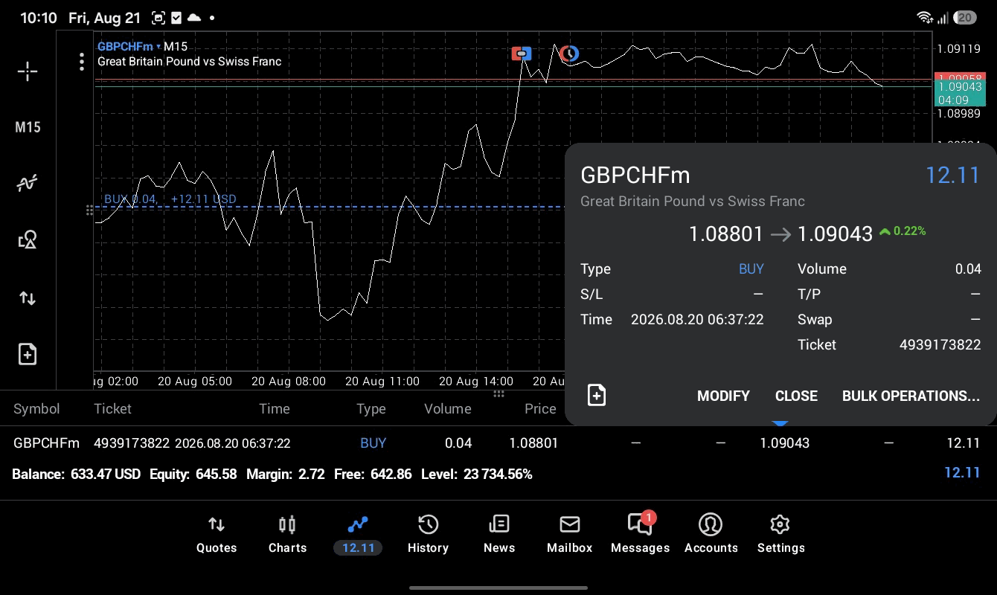Viewport: 997px width, 595px height.
Task: Sort by the Time column header
Action: click(274, 408)
